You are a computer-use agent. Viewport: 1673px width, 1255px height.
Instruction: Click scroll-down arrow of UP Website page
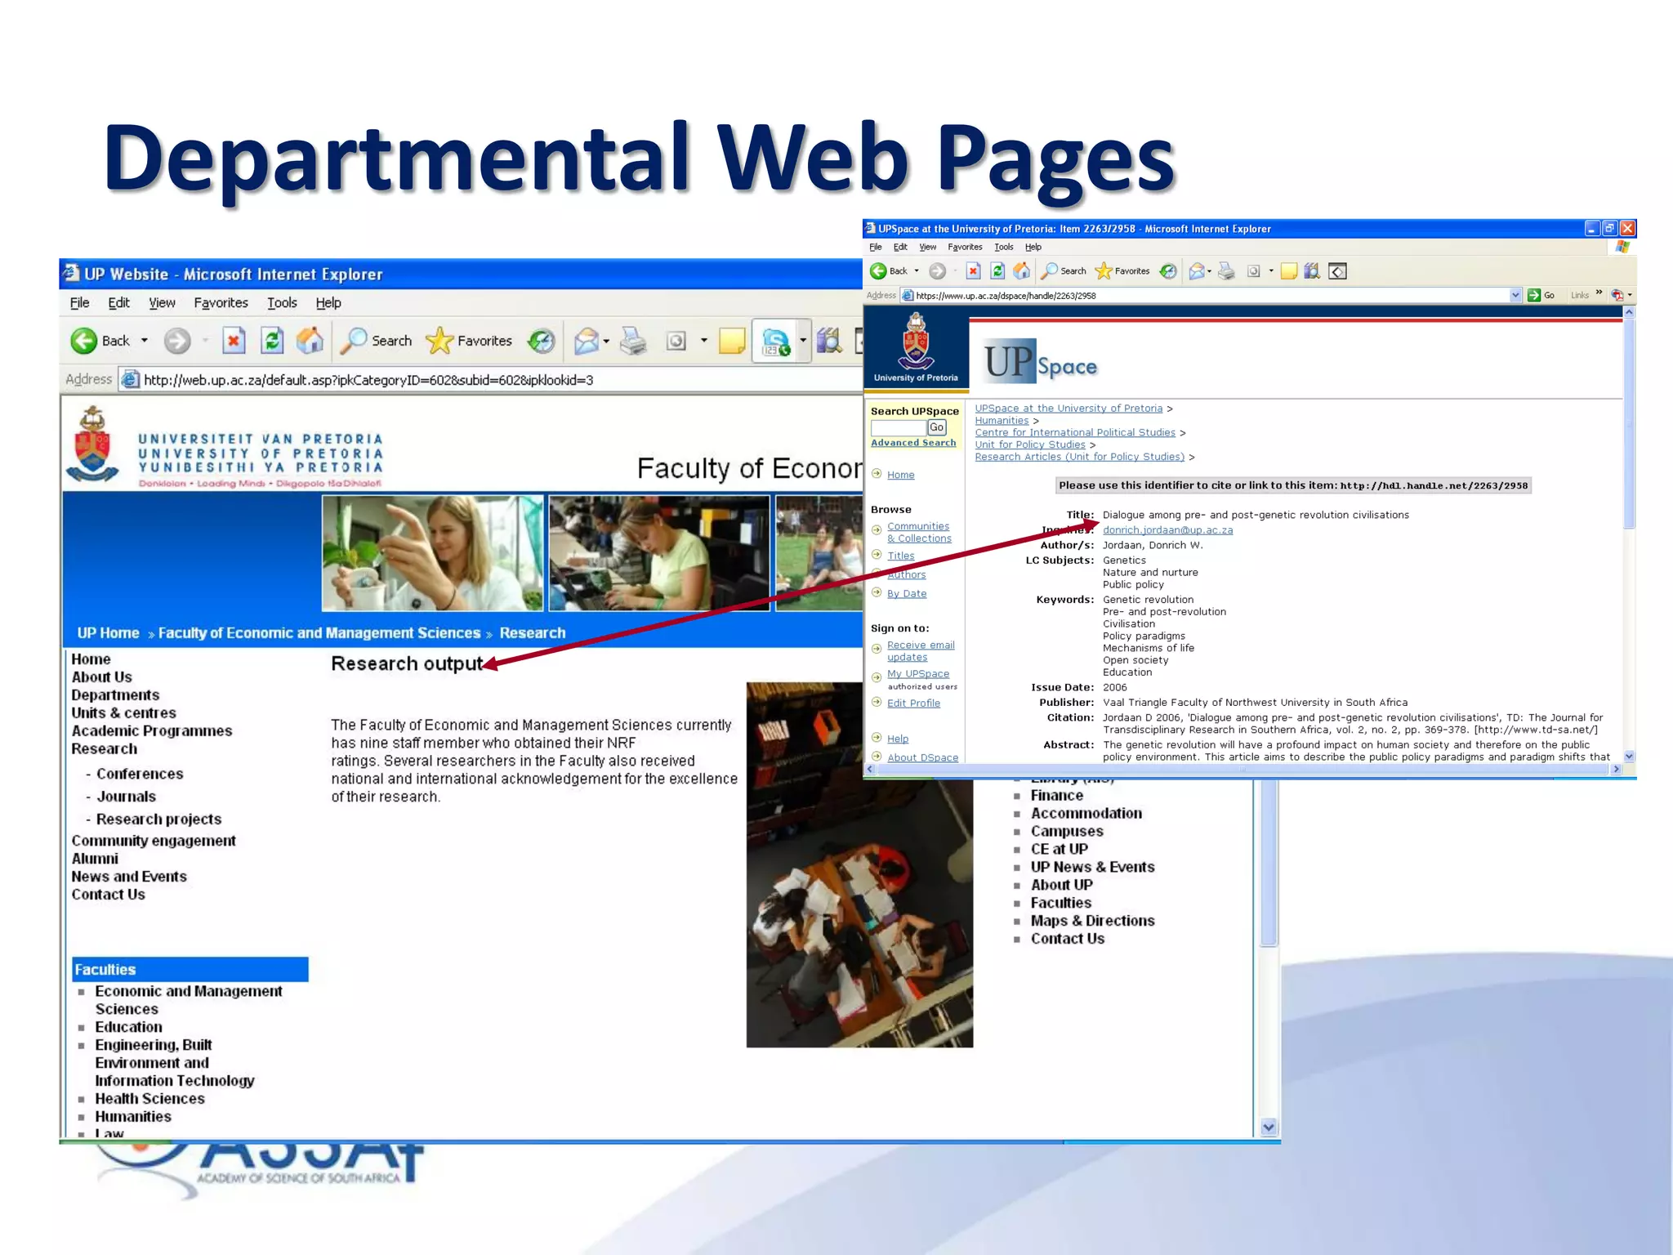1268,1128
